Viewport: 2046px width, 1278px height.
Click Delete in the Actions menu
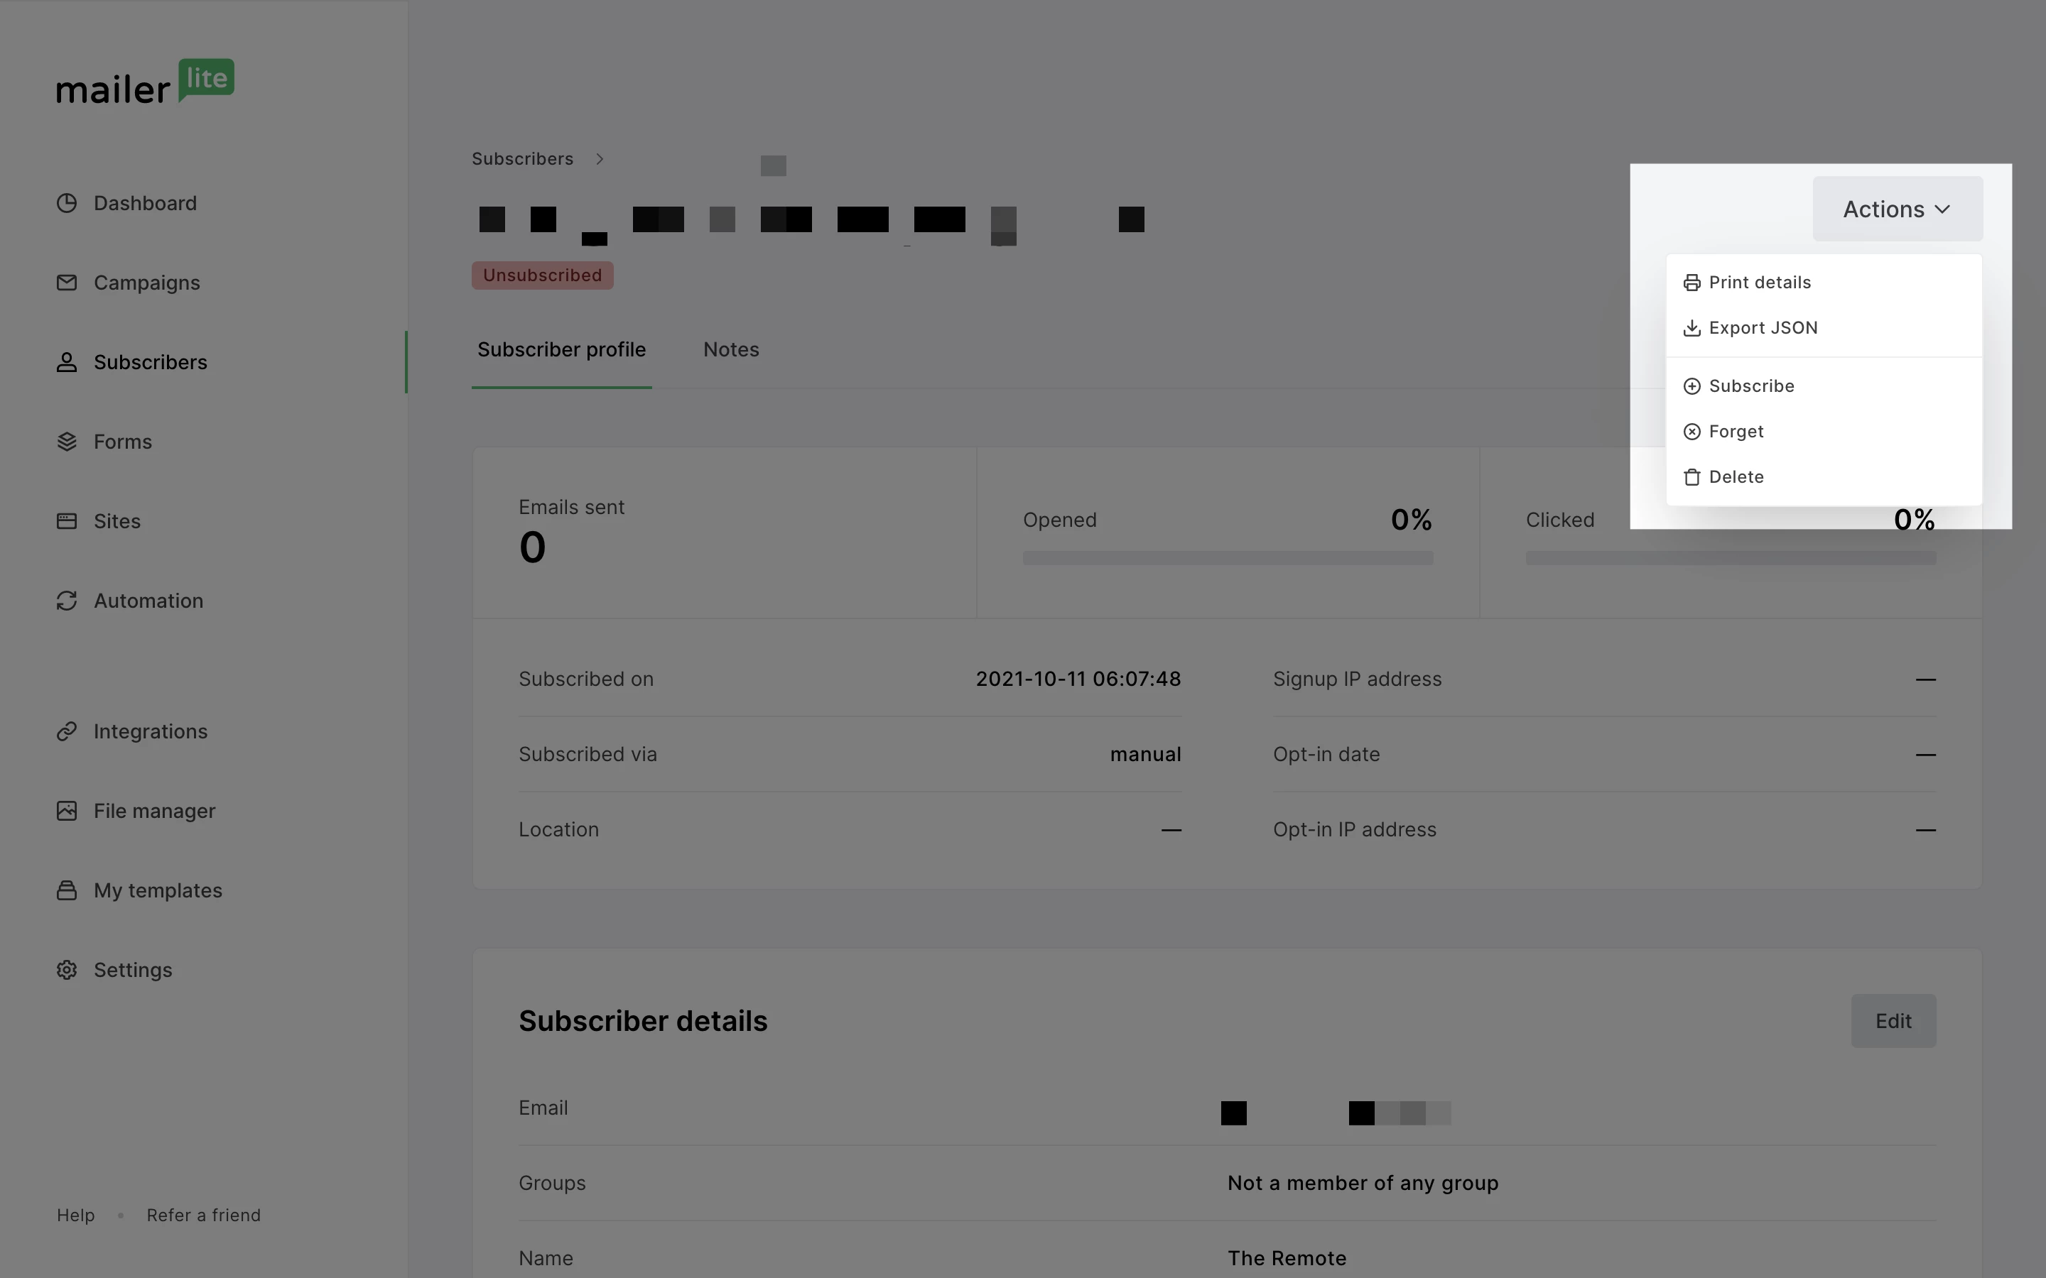[1735, 478]
